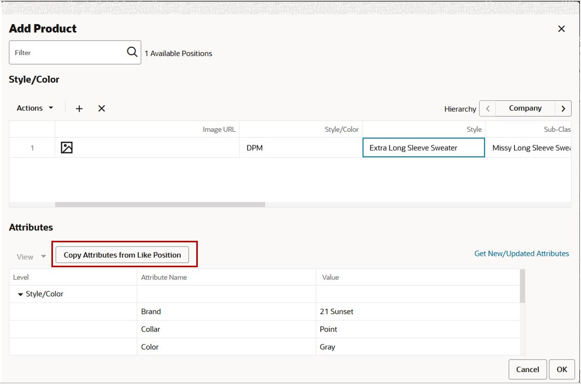Go to previous hierarchy level arrow
The image size is (581, 384).
[x=488, y=108]
